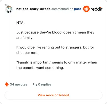Click "the parents want something." line

pos(40,68)
